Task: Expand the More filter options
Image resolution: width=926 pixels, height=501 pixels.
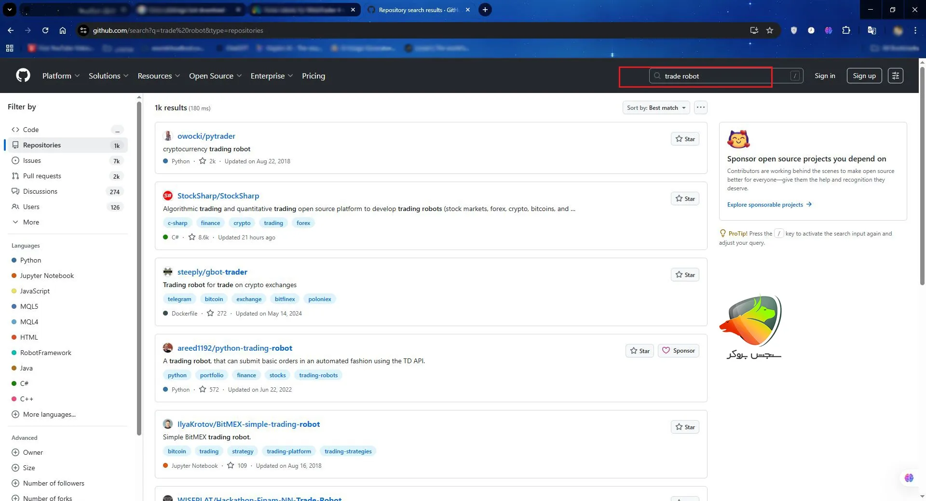Action: pyautogui.click(x=31, y=222)
